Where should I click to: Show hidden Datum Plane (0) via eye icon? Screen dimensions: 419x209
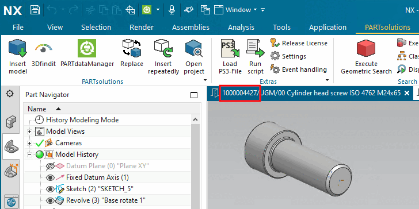50,166
